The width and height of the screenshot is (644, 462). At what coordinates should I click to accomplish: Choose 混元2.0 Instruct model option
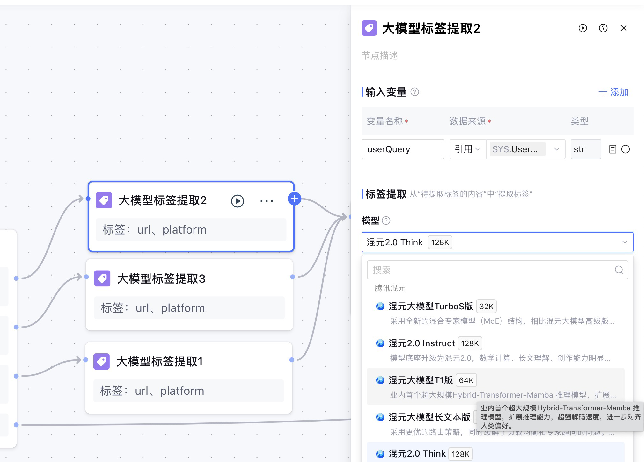point(421,343)
